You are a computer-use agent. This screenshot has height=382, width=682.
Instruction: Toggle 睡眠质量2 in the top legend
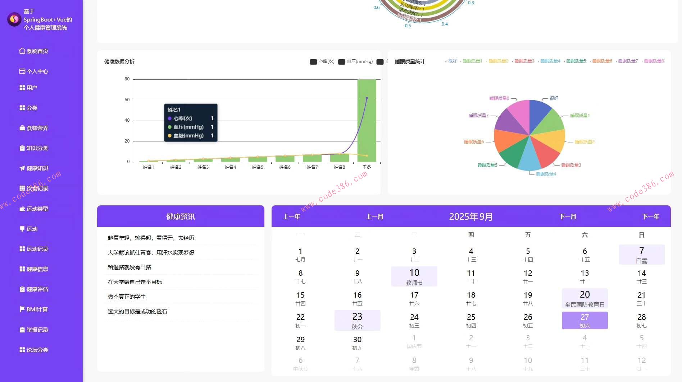click(x=497, y=61)
